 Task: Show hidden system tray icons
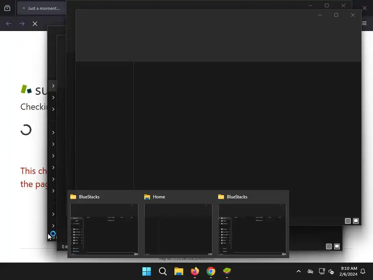(x=299, y=271)
